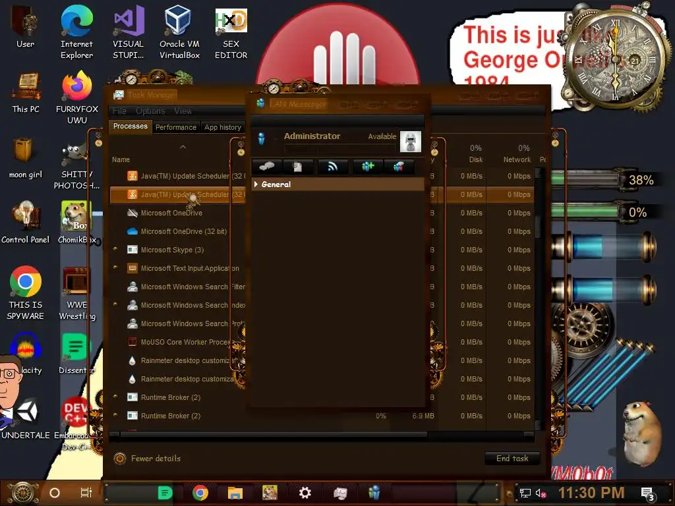
Task: Expand the Microsoft Skype (3) process group
Action: (x=115, y=249)
